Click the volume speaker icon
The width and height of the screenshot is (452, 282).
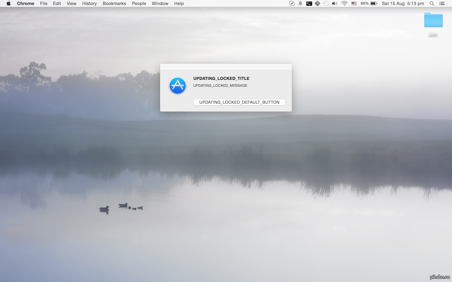click(x=335, y=4)
